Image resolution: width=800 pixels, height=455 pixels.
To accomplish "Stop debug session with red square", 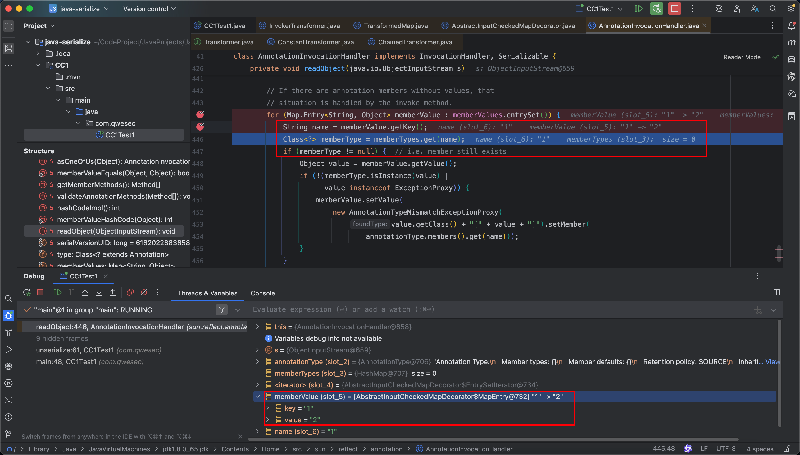I will click(x=40, y=292).
